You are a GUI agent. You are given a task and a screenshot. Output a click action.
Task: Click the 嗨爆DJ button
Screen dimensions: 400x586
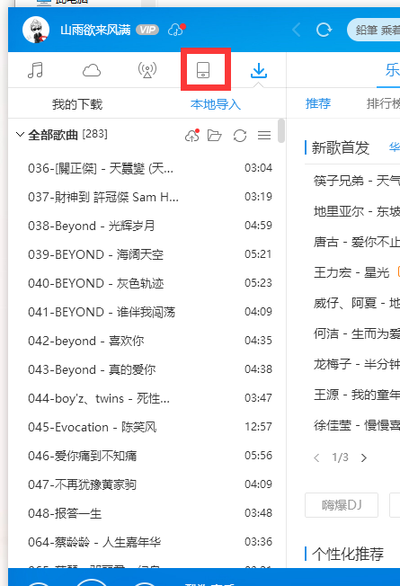342,505
